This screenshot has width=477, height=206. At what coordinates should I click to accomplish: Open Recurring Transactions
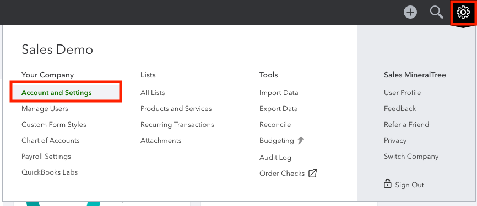[x=177, y=125]
